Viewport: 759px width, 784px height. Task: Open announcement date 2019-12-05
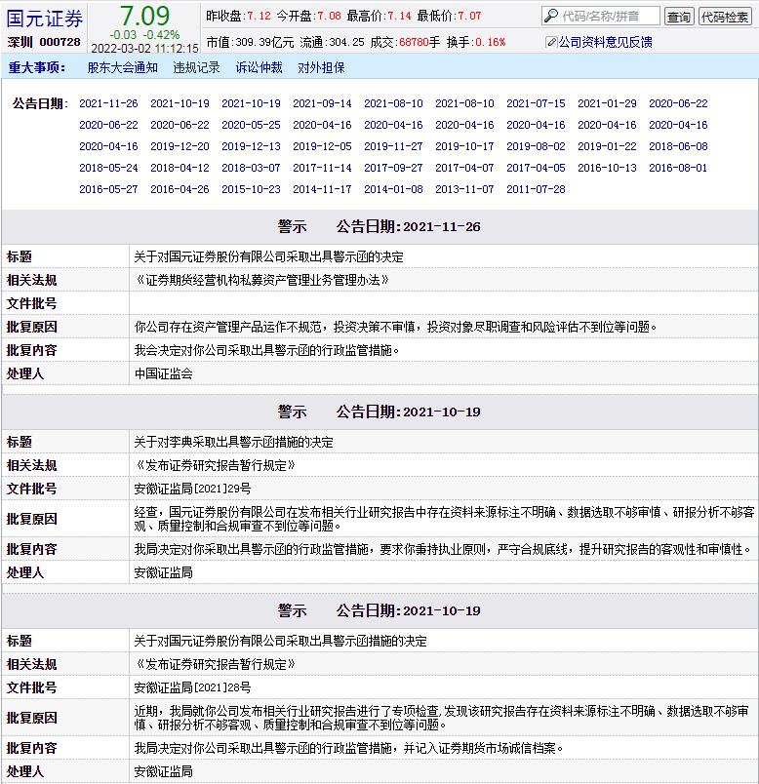(322, 146)
